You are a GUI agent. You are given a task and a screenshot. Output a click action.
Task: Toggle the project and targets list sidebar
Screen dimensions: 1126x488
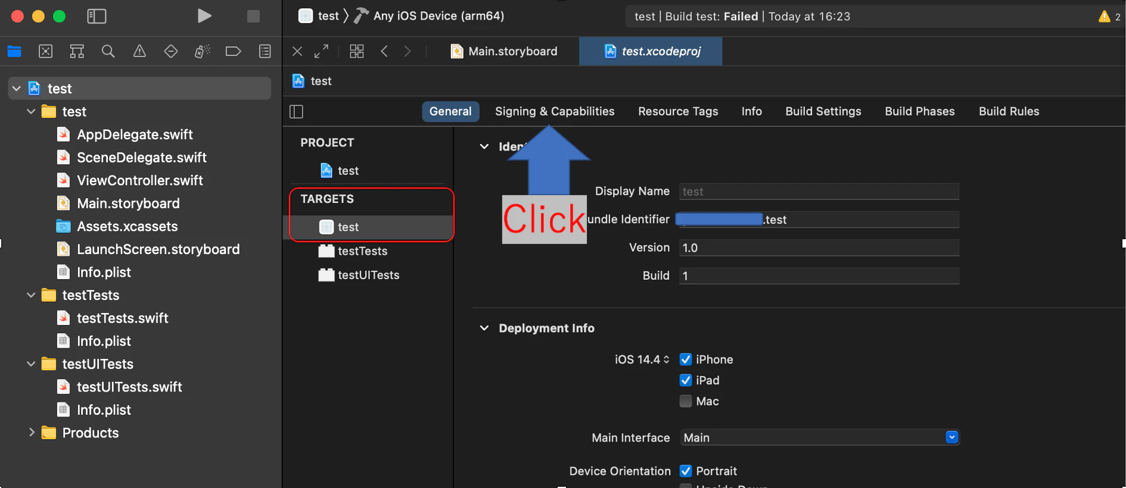click(x=296, y=111)
